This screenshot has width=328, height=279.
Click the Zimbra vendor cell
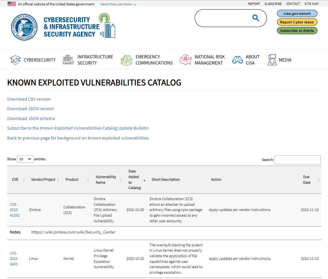click(x=35, y=210)
